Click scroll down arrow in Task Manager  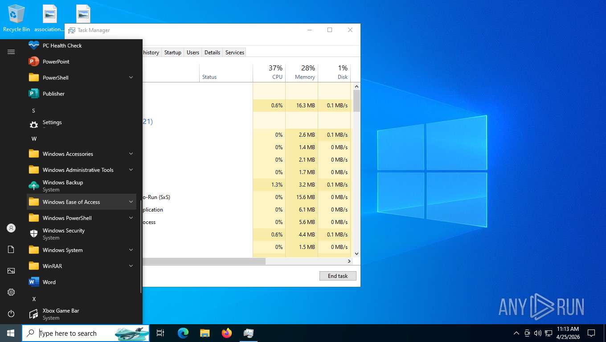tap(356, 254)
